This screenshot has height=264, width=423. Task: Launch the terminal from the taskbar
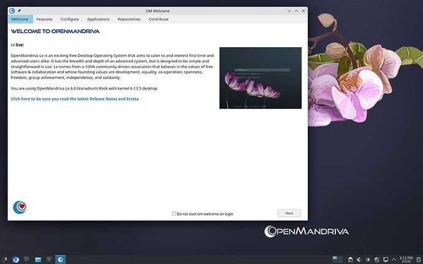click(49, 260)
